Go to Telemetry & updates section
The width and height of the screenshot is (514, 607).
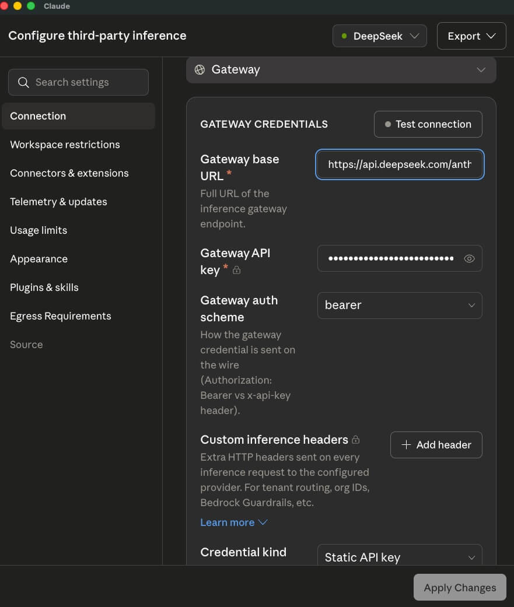pyautogui.click(x=58, y=202)
